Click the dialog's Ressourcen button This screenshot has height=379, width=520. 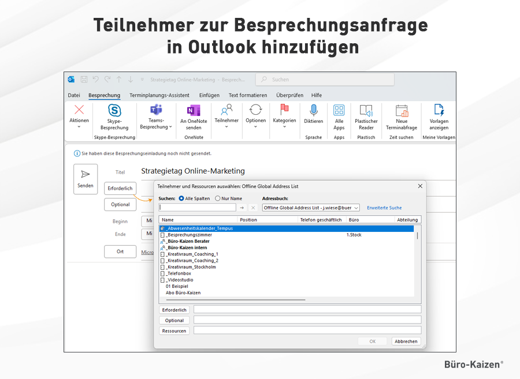click(x=174, y=331)
